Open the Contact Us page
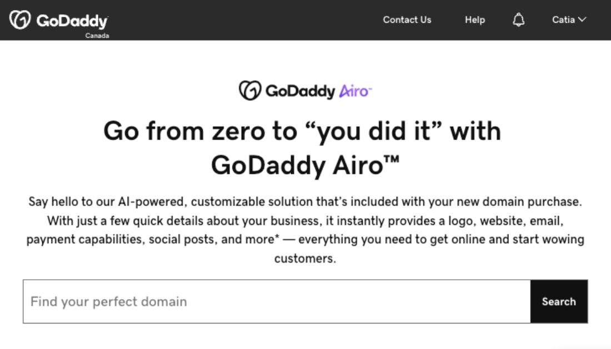611x349 pixels. (x=407, y=20)
